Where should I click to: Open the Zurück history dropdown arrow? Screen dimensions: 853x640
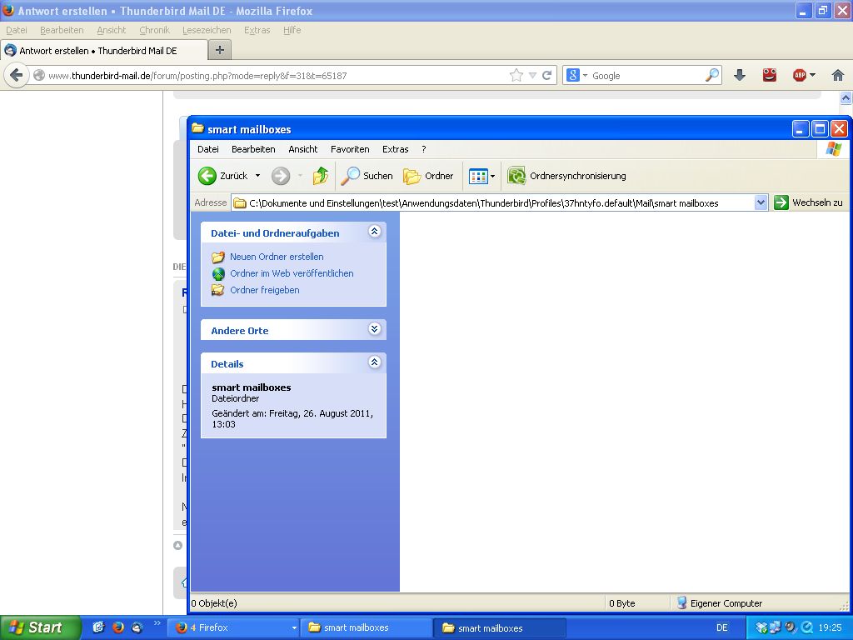[258, 176]
